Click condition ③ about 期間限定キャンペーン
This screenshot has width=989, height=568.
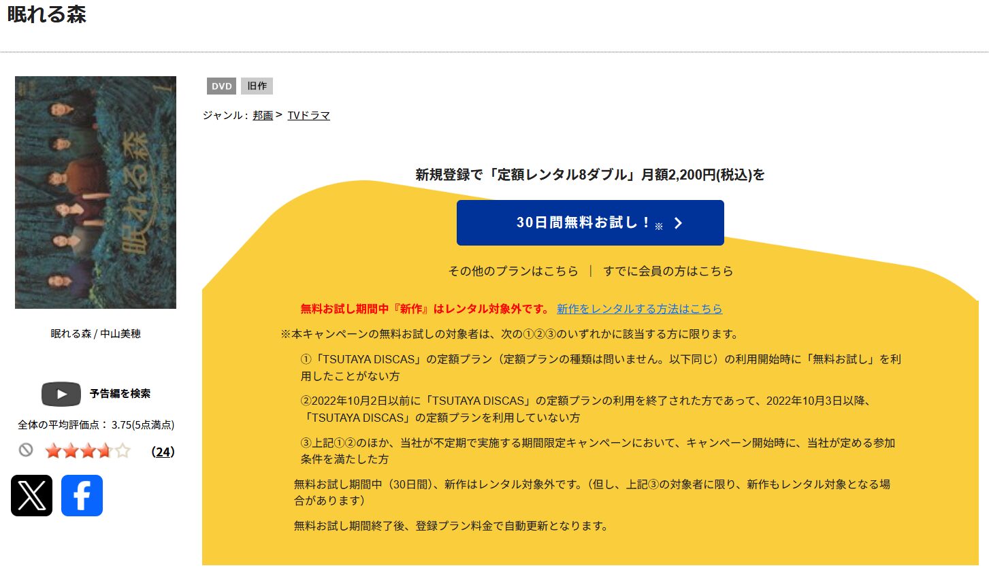[598, 451]
